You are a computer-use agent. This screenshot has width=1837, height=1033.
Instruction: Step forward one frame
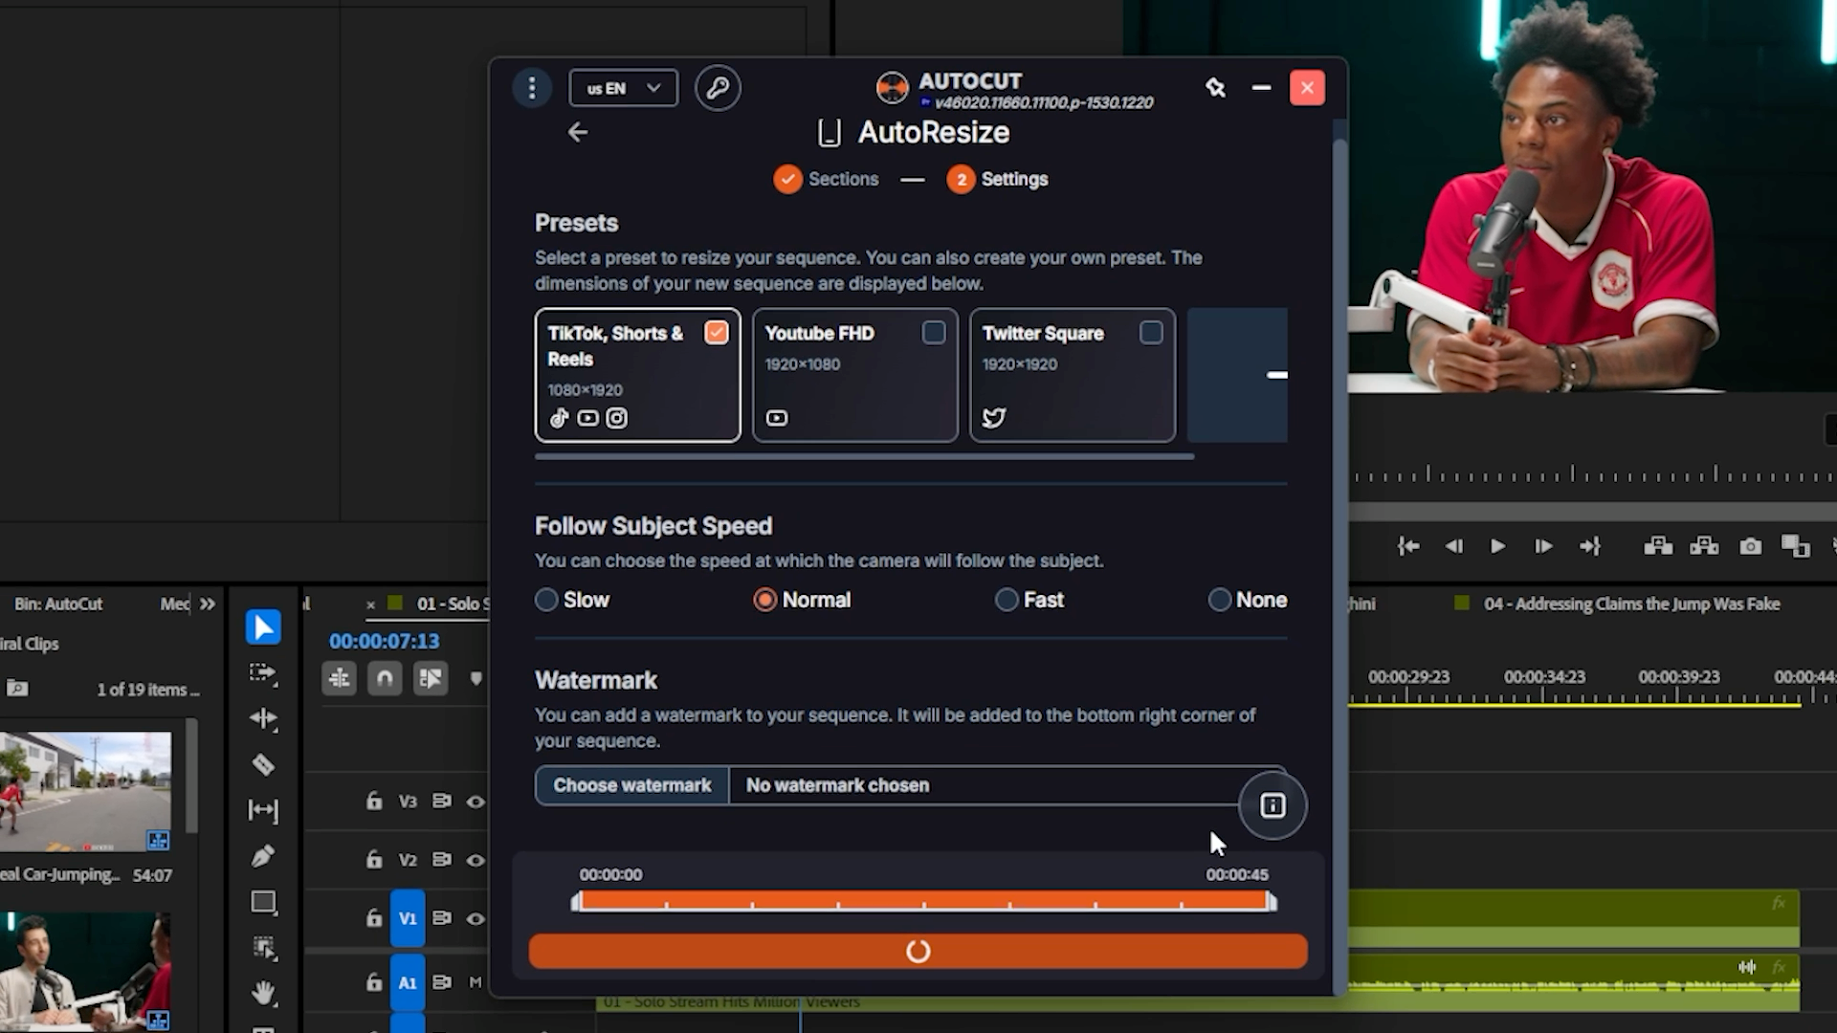[x=1543, y=546]
